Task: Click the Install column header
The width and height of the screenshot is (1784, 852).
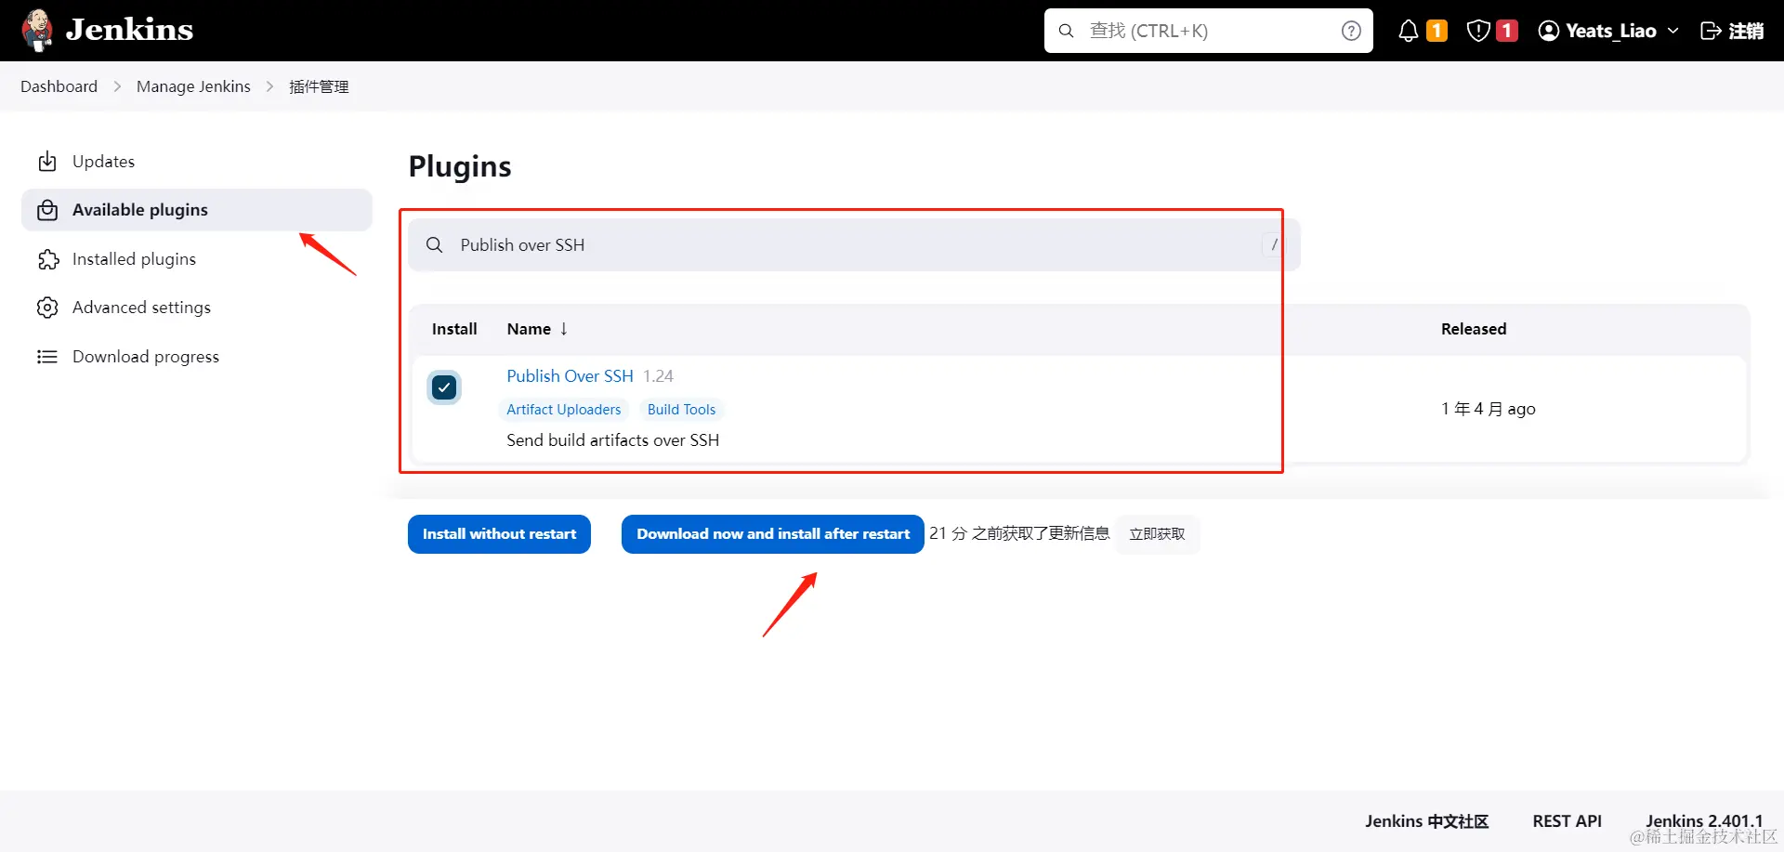Action: coord(454,329)
